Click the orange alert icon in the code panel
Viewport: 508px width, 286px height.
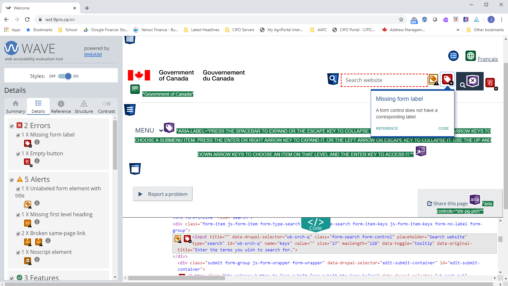pyautogui.click(x=178, y=239)
